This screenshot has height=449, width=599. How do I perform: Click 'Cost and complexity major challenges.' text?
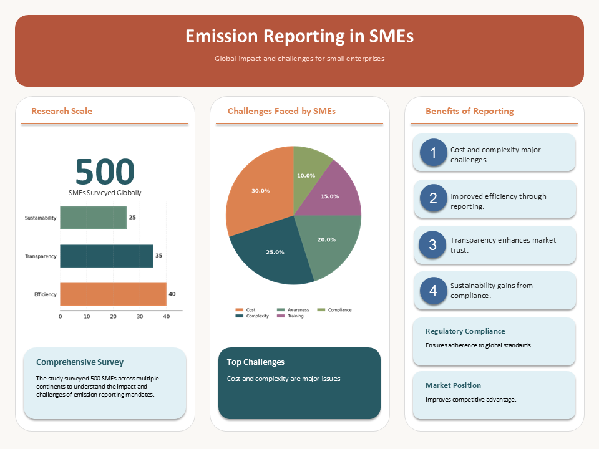(495, 155)
